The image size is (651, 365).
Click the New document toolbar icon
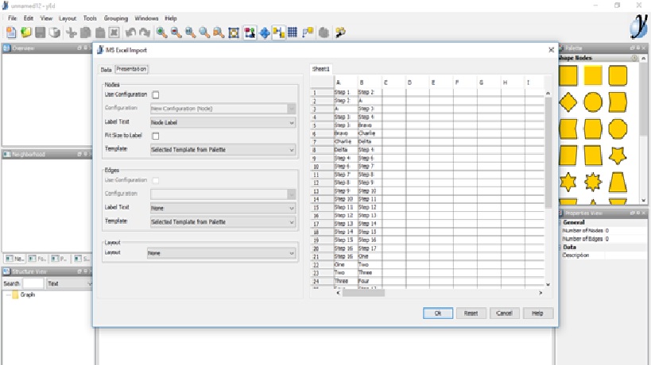[11, 33]
